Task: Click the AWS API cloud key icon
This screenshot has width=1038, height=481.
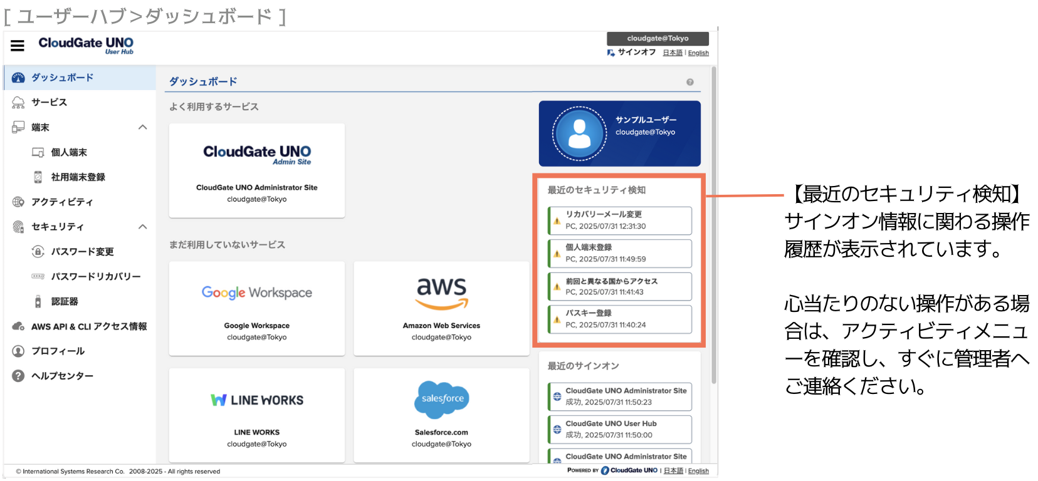Action: 18,326
